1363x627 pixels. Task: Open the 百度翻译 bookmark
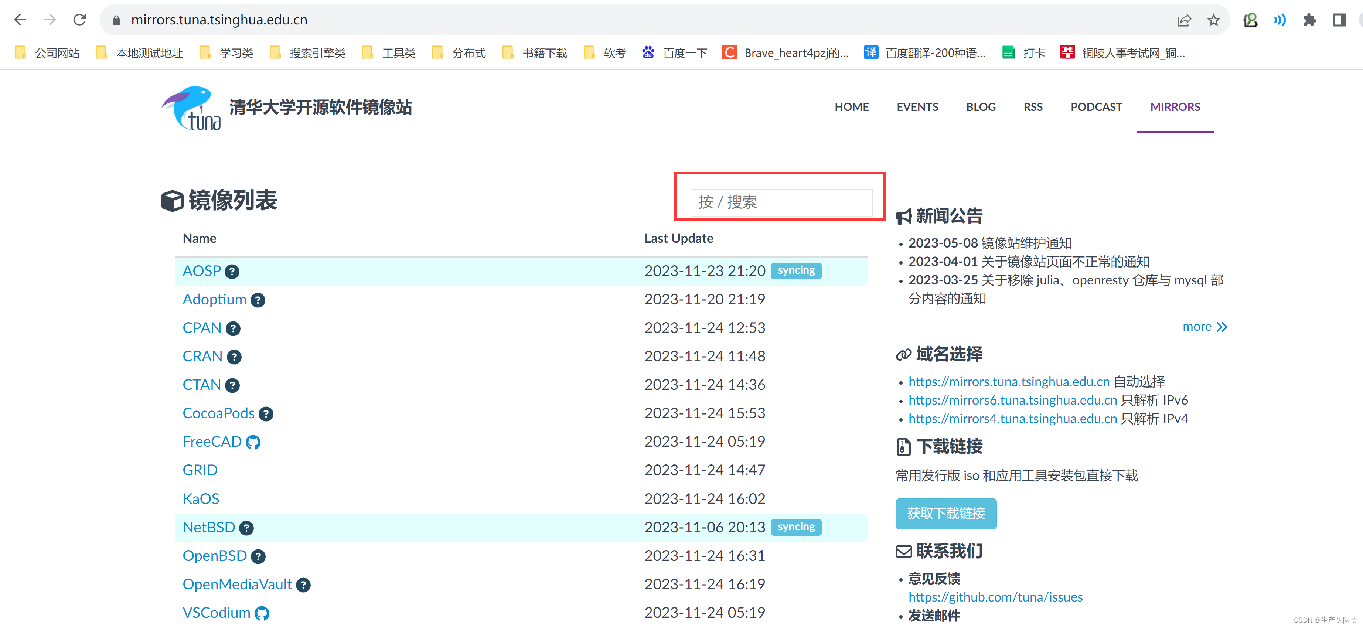tap(924, 53)
